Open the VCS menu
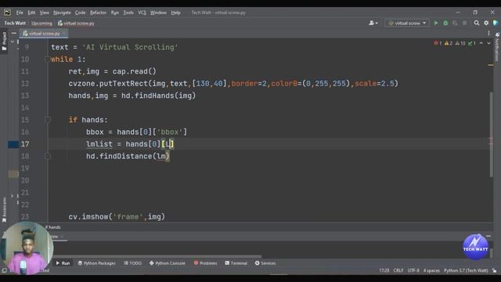This screenshot has height=282, width=501. click(x=142, y=13)
